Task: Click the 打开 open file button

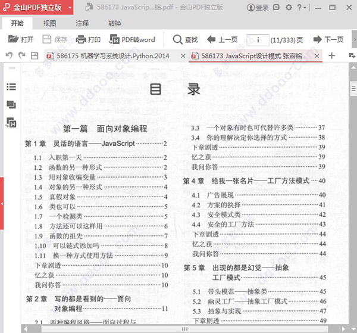Action: 21,39
